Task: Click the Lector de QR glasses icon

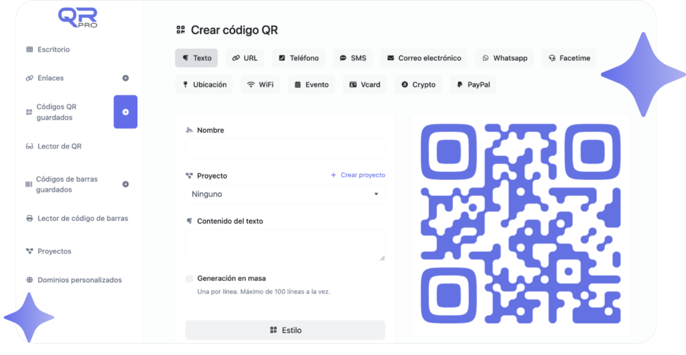Action: 29,146
